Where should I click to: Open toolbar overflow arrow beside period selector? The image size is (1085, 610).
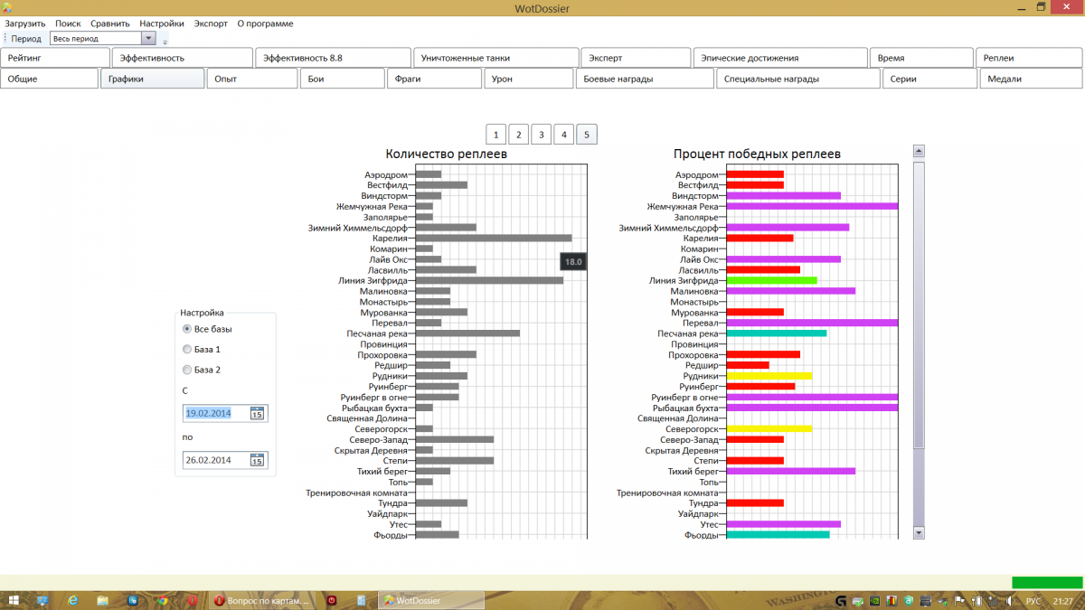point(165,41)
